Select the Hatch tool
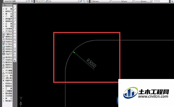The image size is (174, 107). coord(15,49)
